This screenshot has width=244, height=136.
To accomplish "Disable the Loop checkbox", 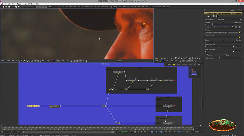I will (224, 55).
